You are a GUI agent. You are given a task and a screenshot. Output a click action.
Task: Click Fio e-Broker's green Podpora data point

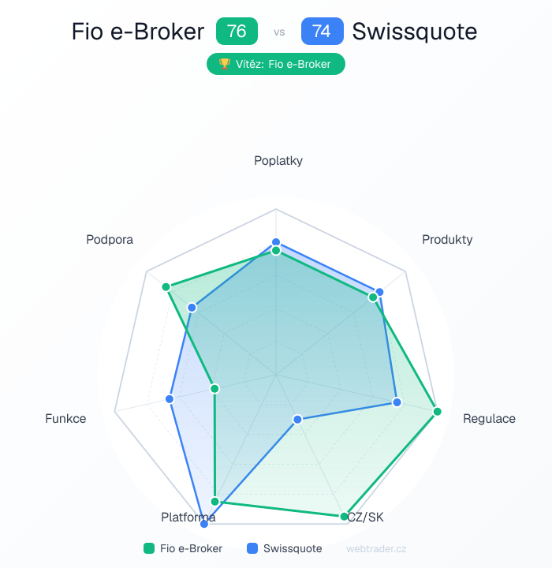click(x=166, y=286)
